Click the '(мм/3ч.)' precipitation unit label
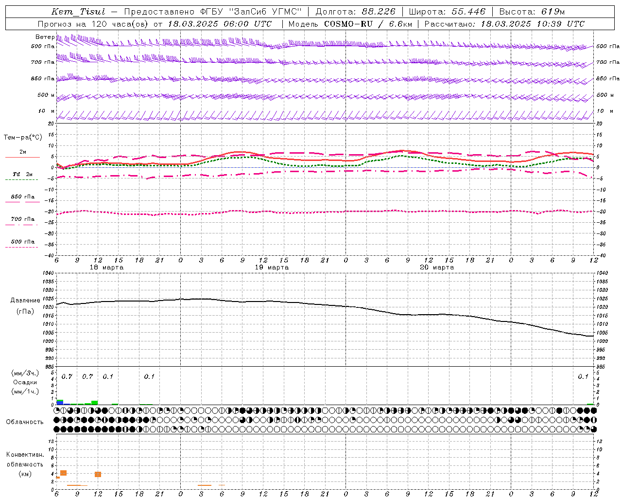622x498 pixels. point(24,373)
